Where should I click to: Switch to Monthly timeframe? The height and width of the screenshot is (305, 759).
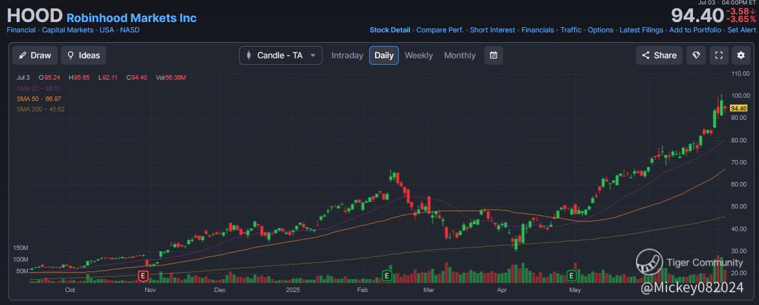[460, 55]
